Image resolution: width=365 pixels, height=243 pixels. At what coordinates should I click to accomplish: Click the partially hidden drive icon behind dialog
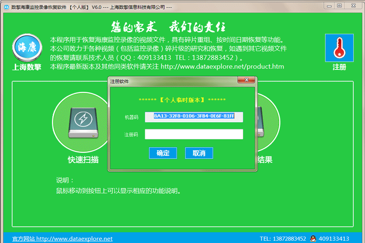pyautogui.click(x=261, y=122)
